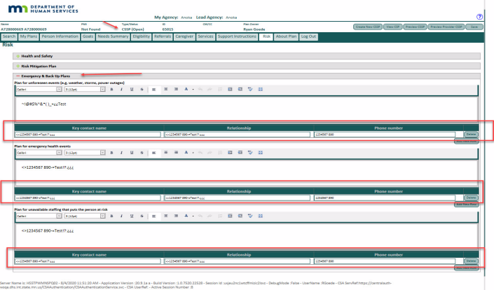Go to the Caregiver tab
Image resolution: width=494 pixels, height=290 pixels.
(184, 36)
